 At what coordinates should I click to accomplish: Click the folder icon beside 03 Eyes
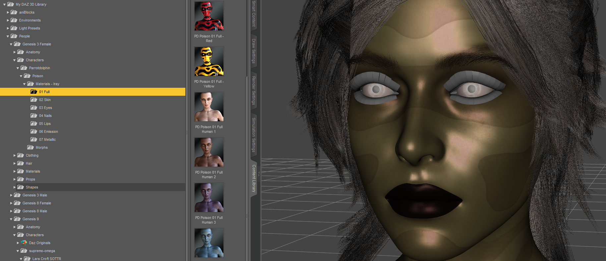34,108
